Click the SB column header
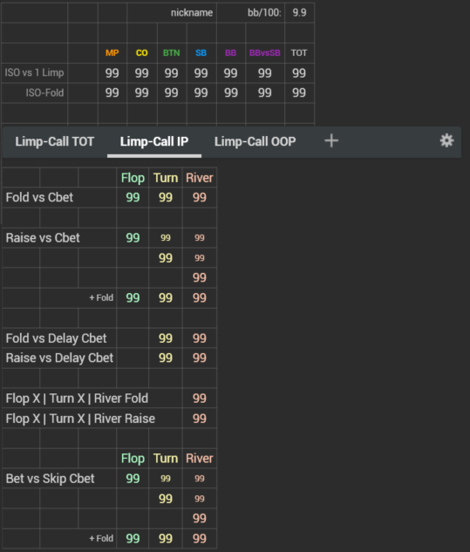Screen dimensions: 470x552 [x=201, y=53]
